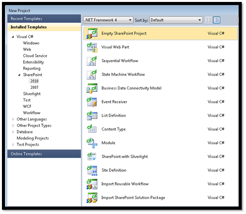The width and height of the screenshot is (246, 214).
Task: Select the Other Languages label
Action: 32,119
